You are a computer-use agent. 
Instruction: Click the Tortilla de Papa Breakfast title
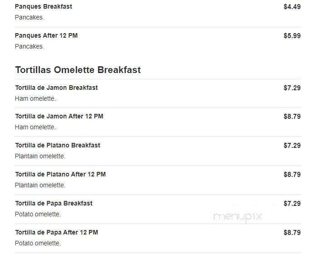[54, 204]
